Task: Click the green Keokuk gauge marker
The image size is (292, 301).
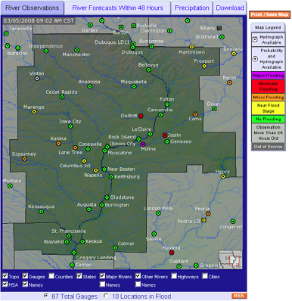Action: (x=82, y=241)
